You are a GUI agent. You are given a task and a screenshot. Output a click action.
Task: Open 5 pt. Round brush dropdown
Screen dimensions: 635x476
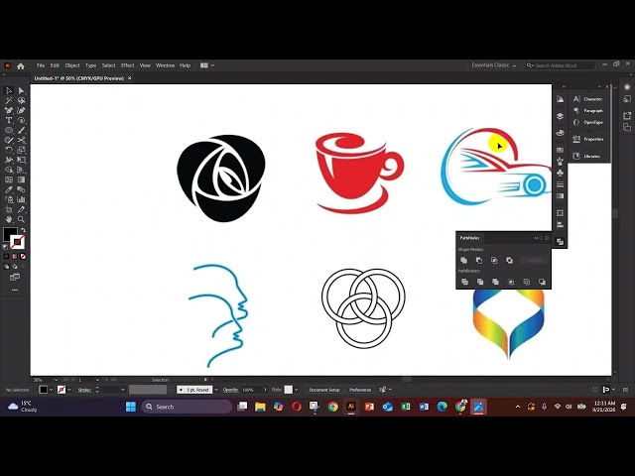click(216, 390)
